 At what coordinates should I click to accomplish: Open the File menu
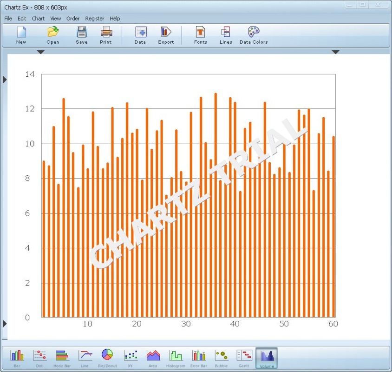[x=8, y=19]
